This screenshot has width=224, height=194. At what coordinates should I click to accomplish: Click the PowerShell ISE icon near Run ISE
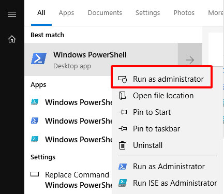[x=123, y=183]
